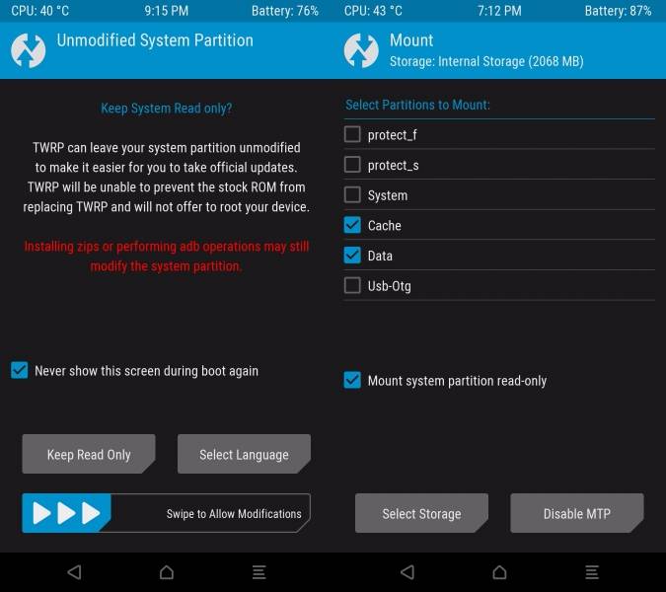Image resolution: width=666 pixels, height=592 pixels.
Task: Check the protect_s partition checkbox
Action: (x=352, y=165)
